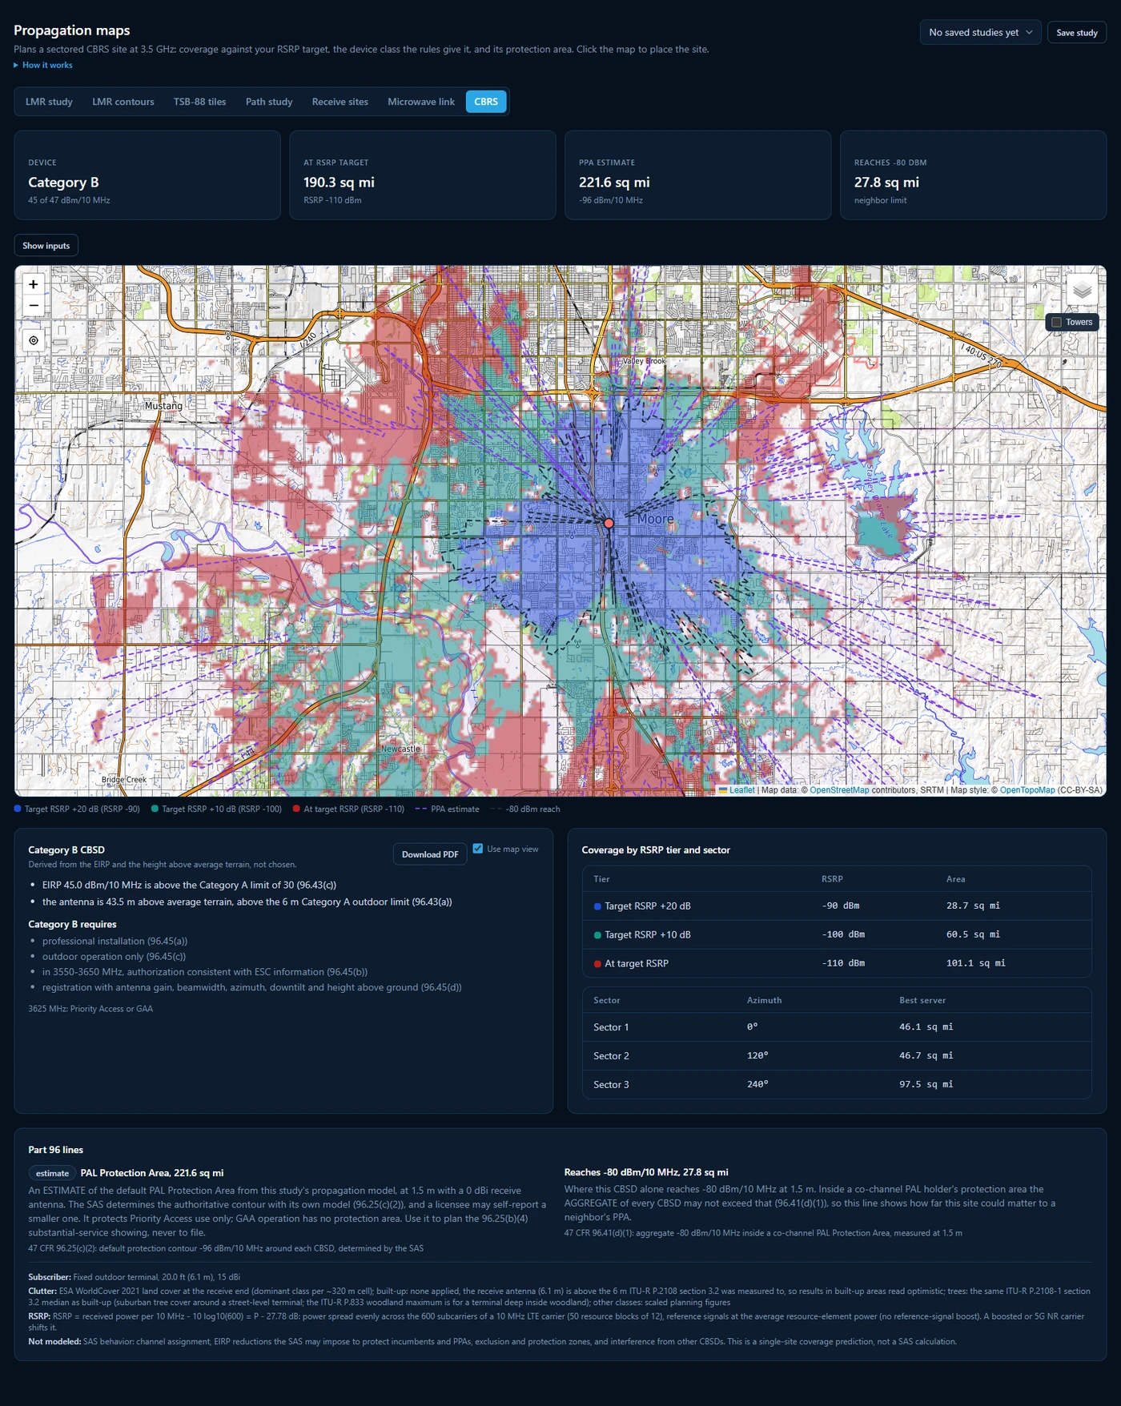Enable the Towers checkbox
The image size is (1121, 1406).
1056,322
